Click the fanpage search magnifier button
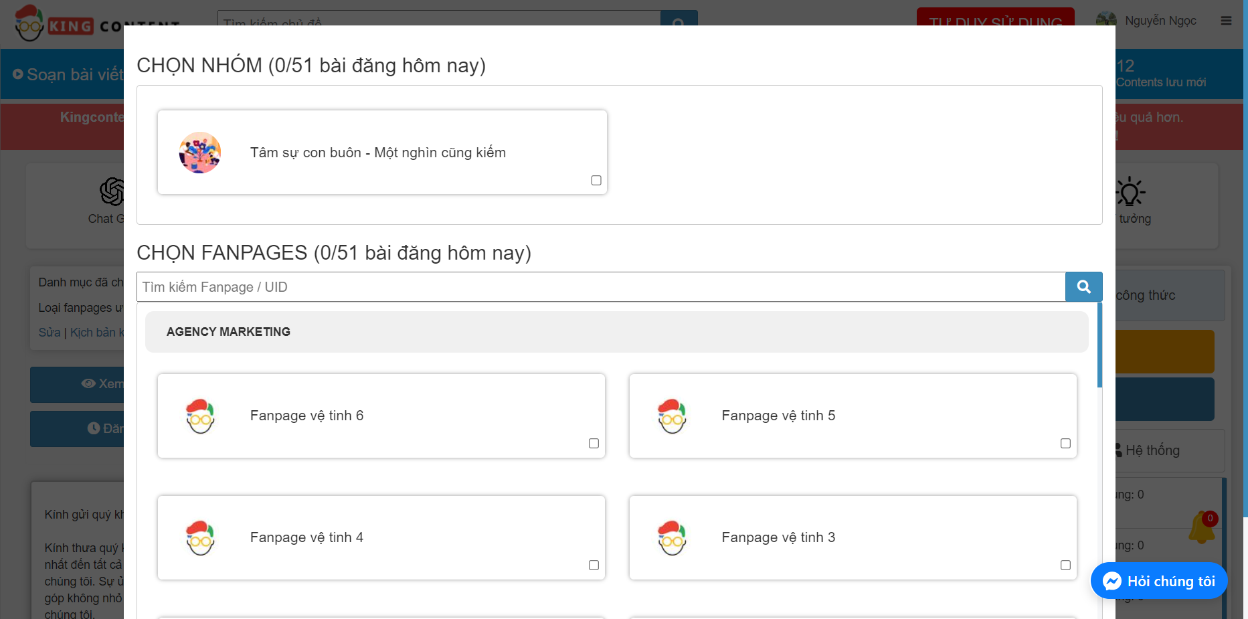 [x=1083, y=287]
